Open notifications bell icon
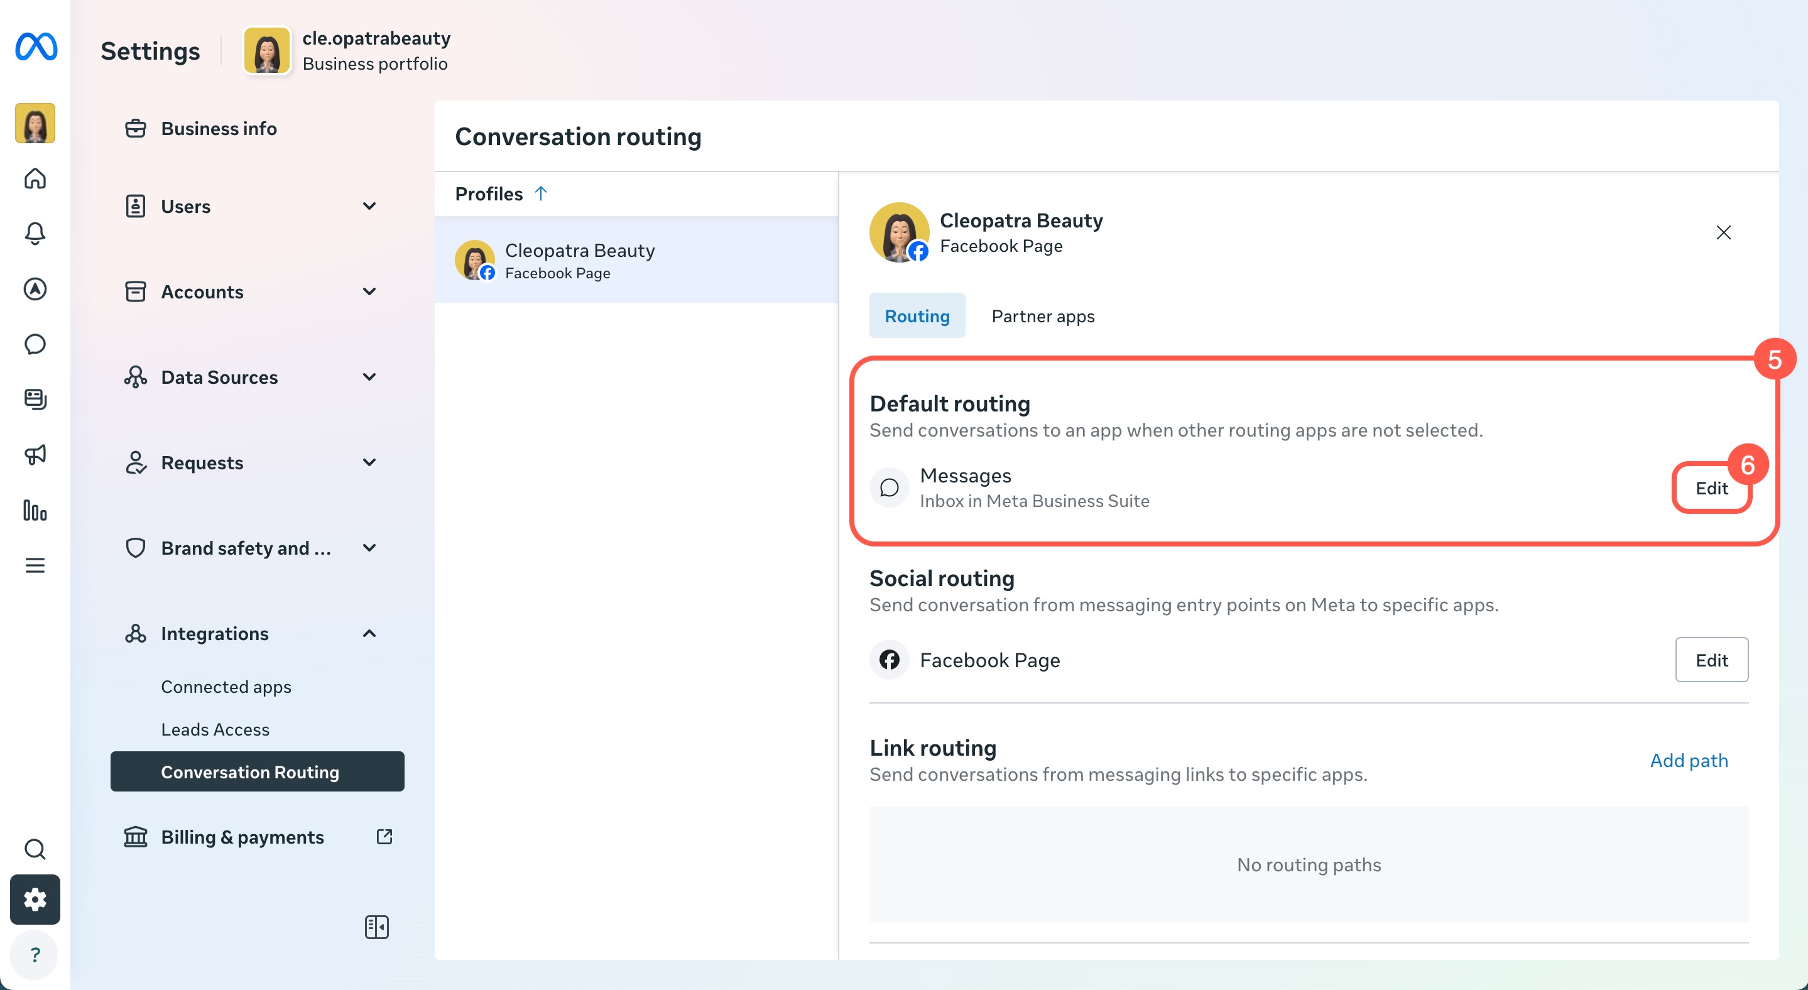Image resolution: width=1808 pixels, height=990 pixels. click(35, 233)
